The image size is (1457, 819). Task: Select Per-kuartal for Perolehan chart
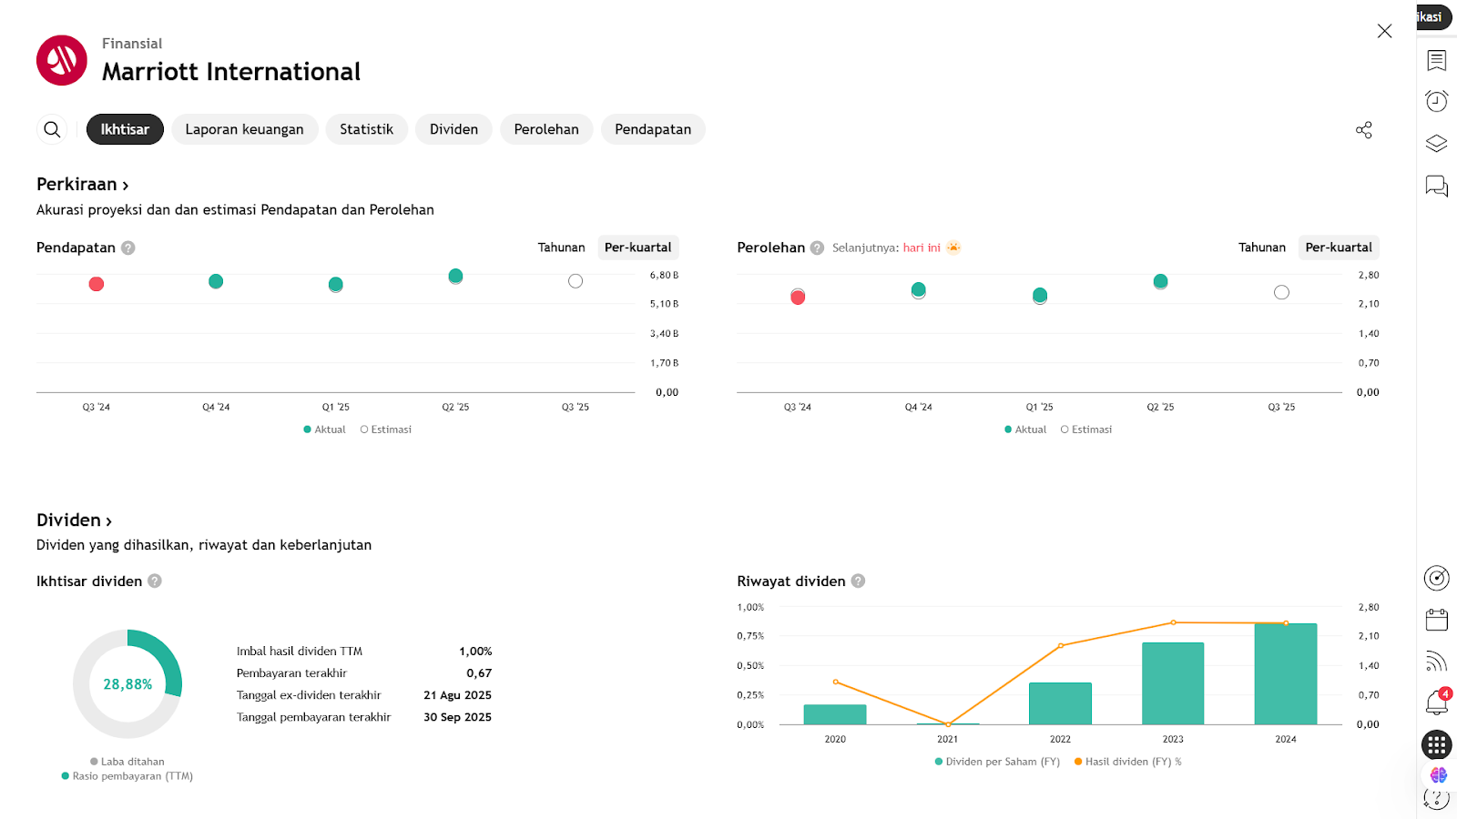[x=1338, y=248]
